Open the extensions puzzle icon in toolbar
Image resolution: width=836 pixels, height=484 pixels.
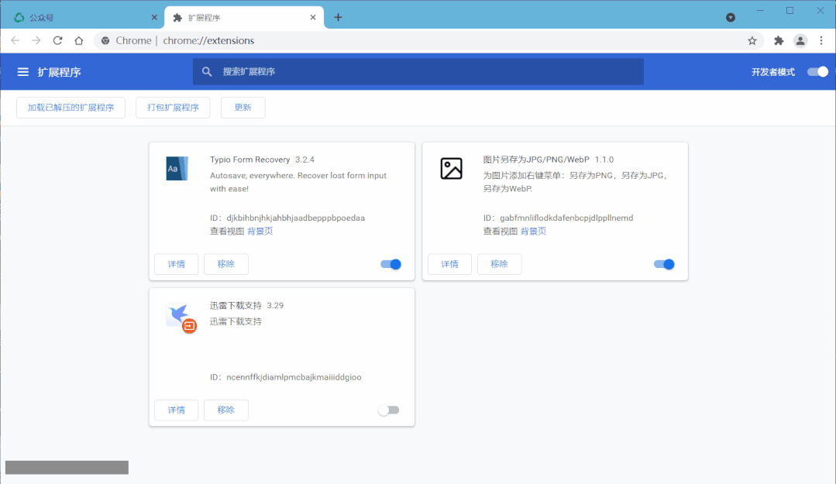click(x=779, y=40)
